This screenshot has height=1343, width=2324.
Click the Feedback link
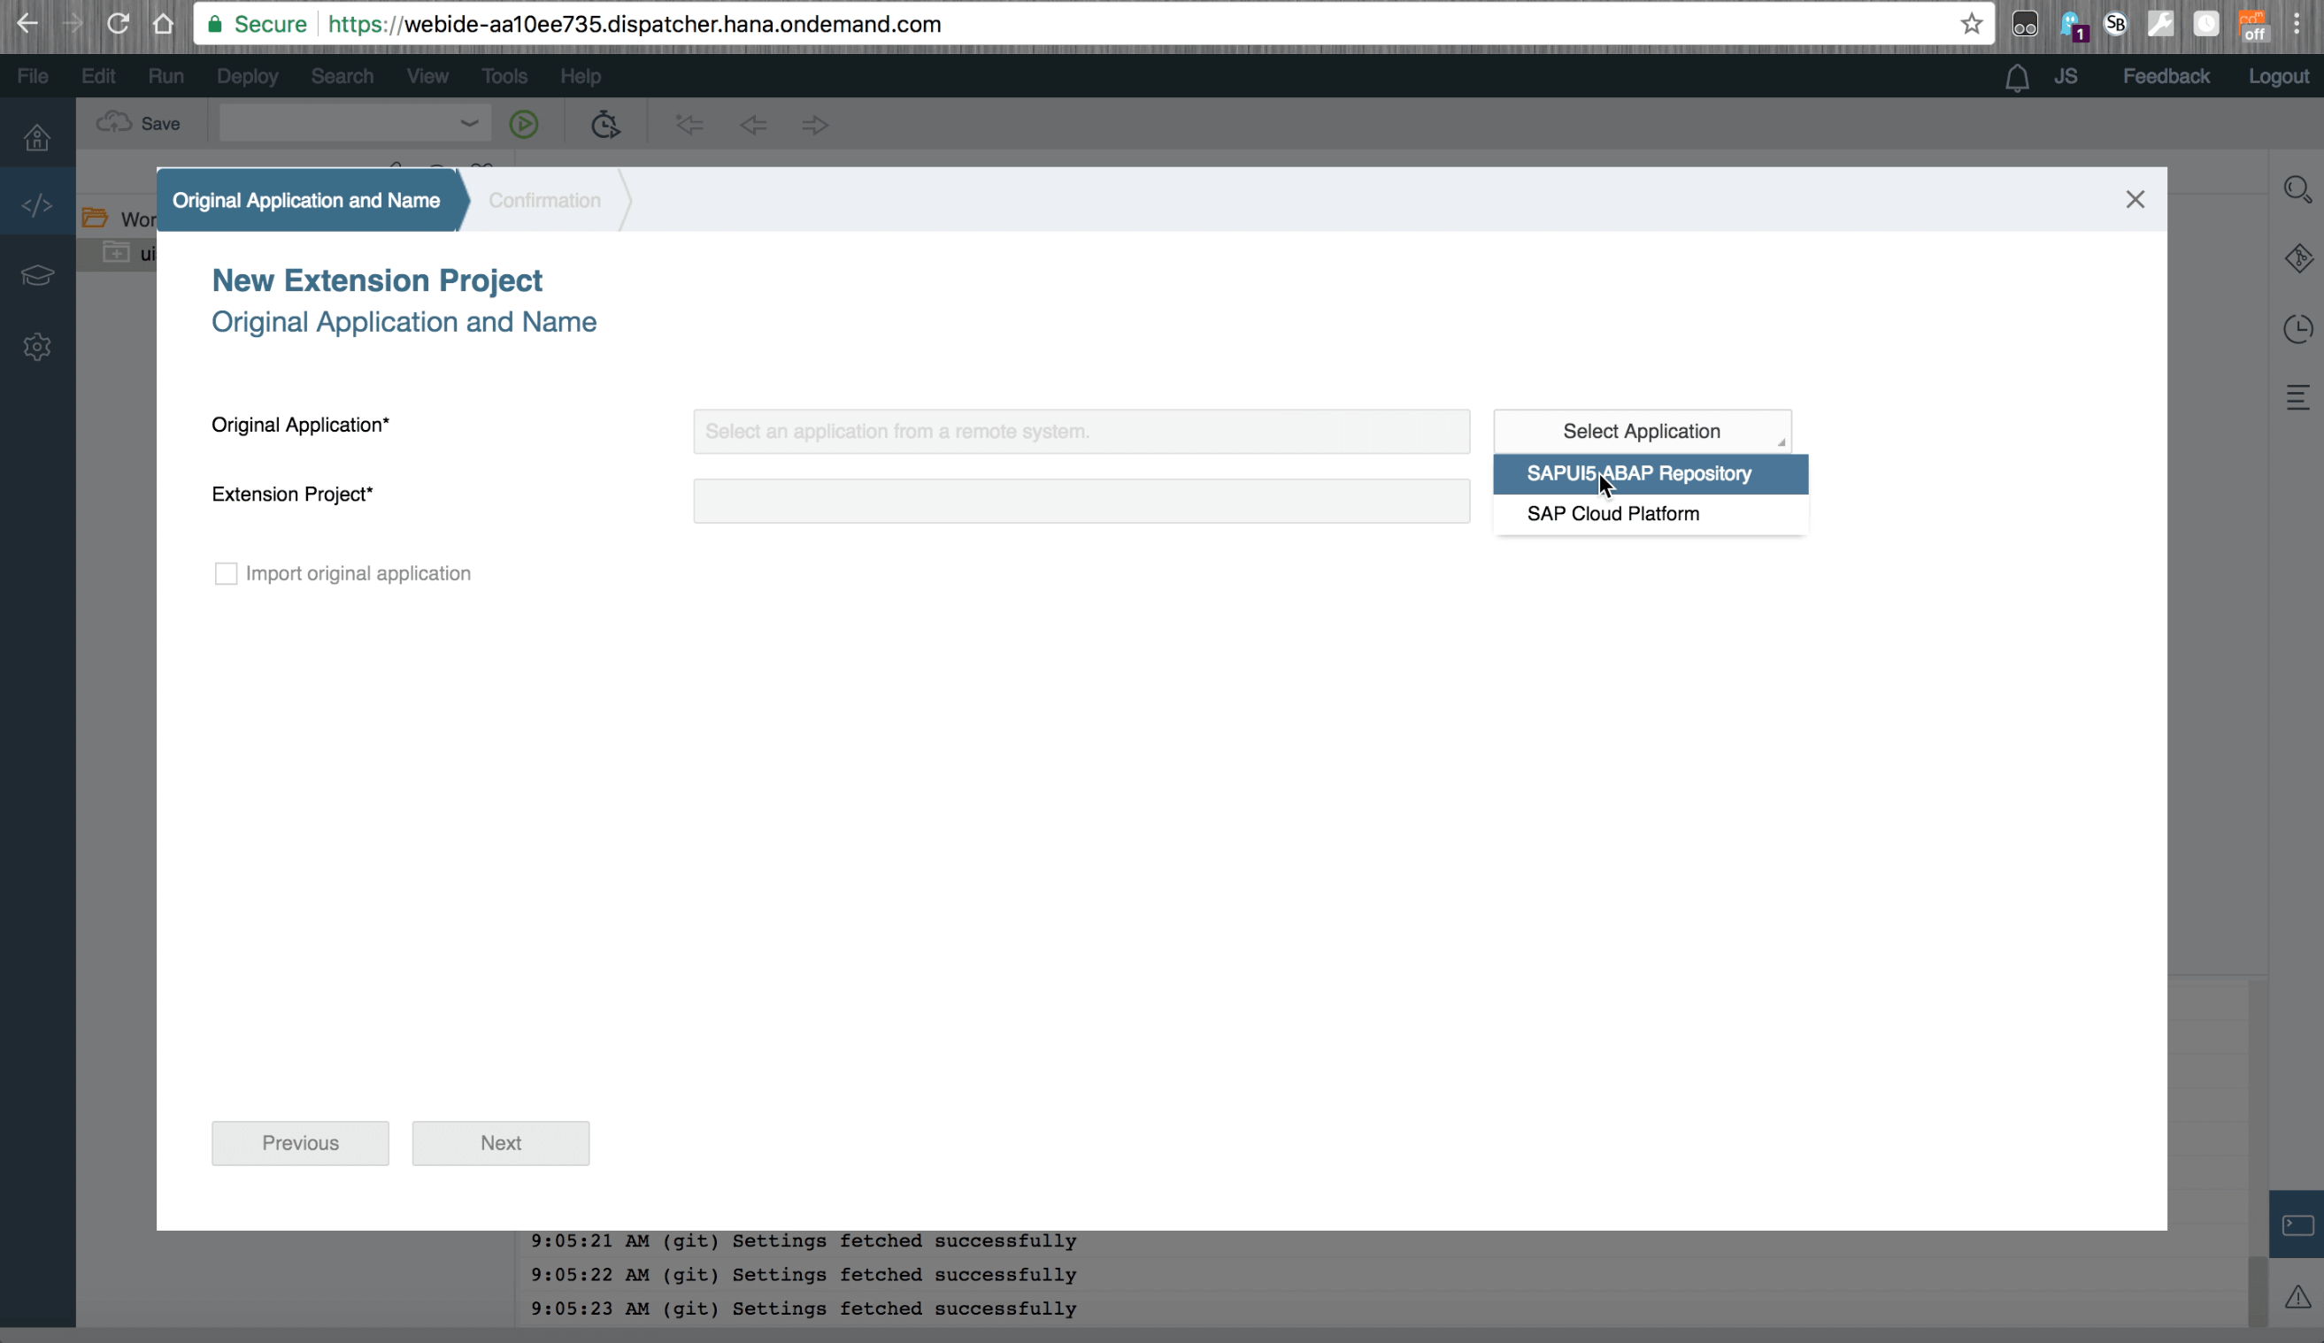[2166, 76]
